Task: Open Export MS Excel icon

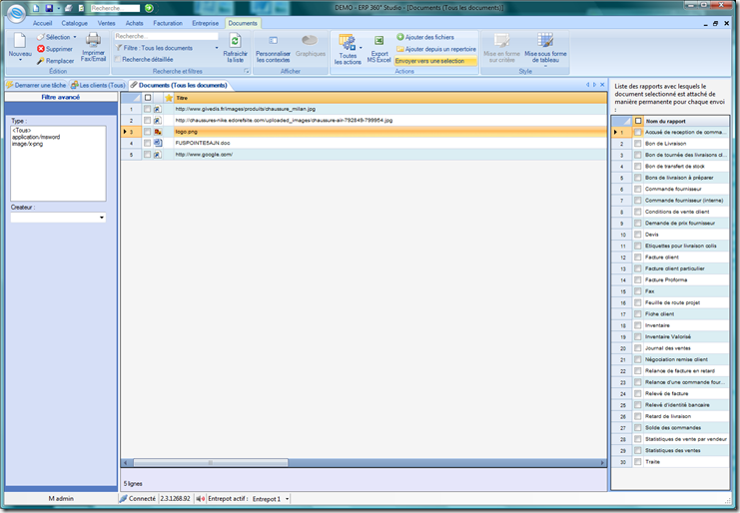Action: [378, 41]
